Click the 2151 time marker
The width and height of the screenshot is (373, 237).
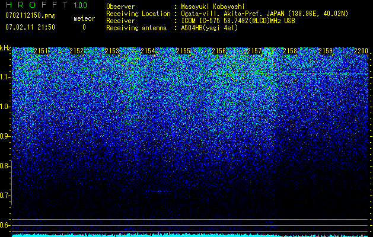41,51
